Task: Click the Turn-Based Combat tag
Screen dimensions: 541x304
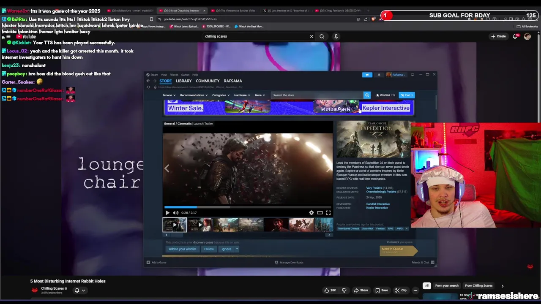Action: coord(348,228)
